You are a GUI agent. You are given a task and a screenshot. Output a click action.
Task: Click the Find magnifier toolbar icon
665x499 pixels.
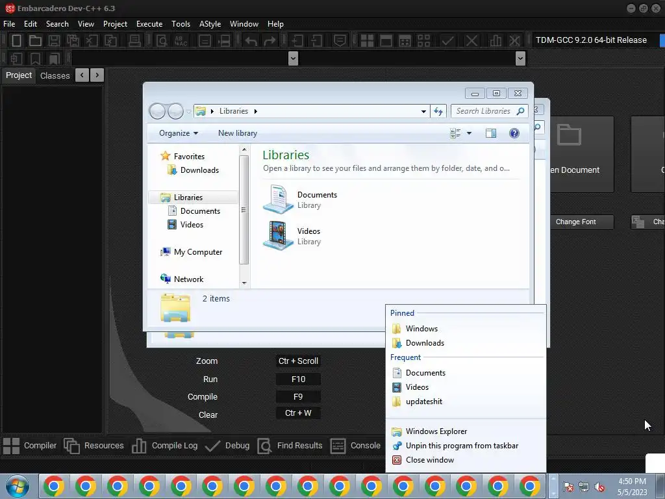point(162,41)
